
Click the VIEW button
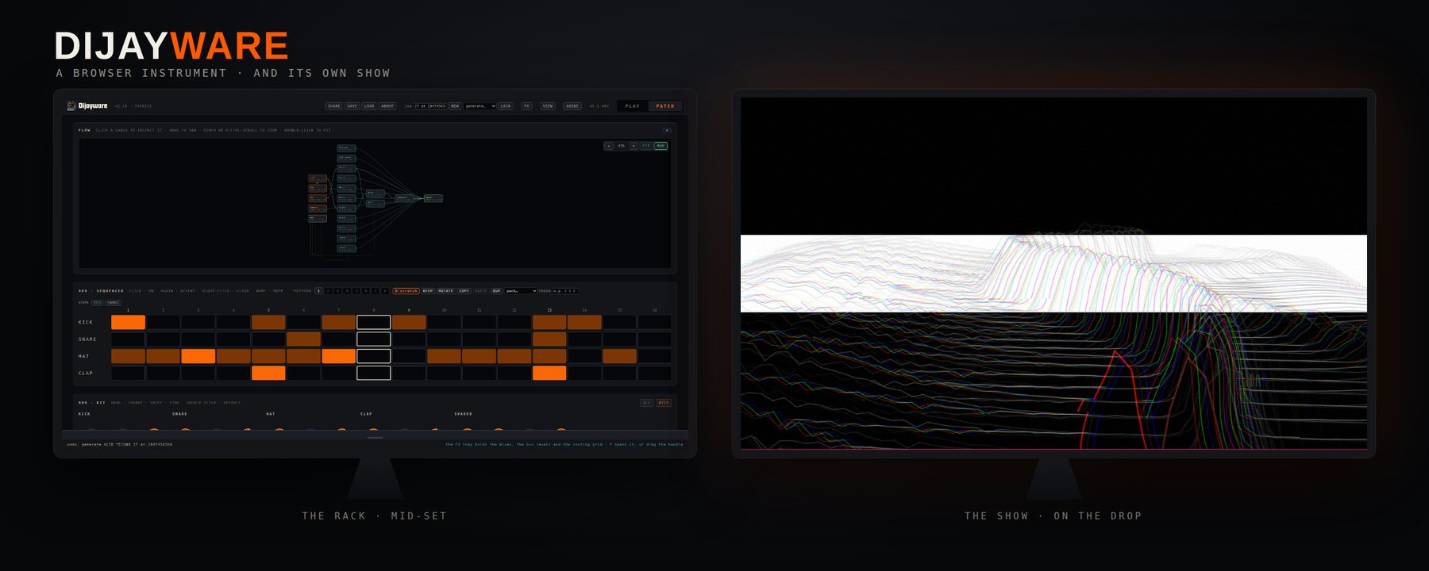(x=548, y=106)
